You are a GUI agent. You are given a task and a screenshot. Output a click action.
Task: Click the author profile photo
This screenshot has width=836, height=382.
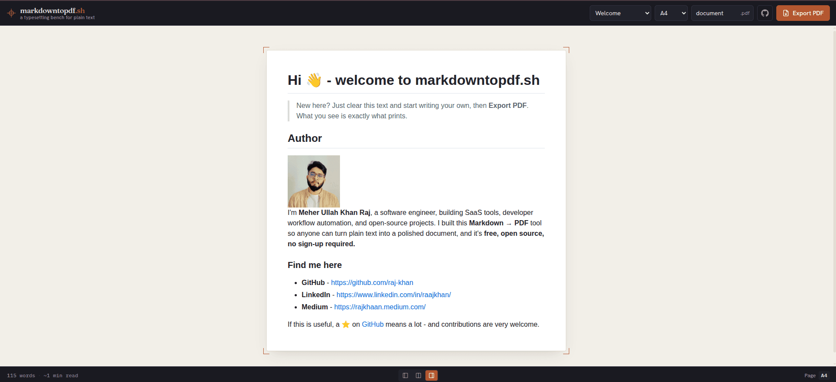[314, 181]
